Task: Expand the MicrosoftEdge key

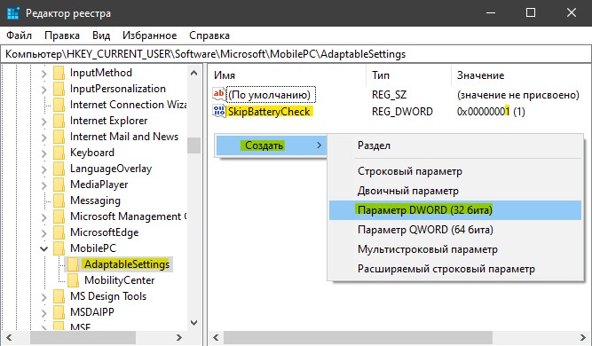Action: [44, 233]
